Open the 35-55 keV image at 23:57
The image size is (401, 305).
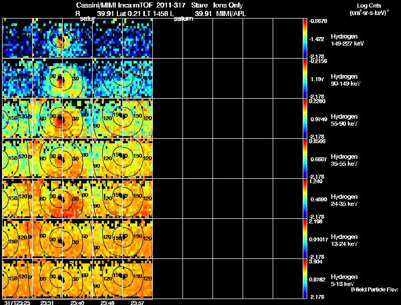(x=137, y=158)
